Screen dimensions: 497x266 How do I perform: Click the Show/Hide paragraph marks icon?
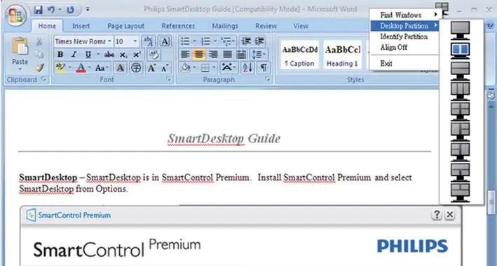264,67
